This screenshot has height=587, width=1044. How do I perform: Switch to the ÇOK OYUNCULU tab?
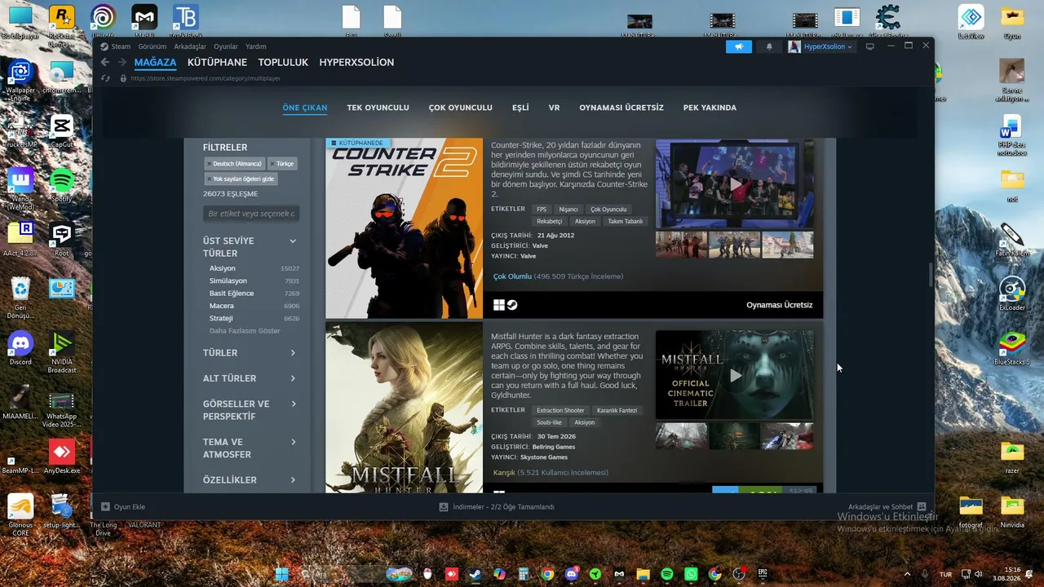click(x=460, y=108)
